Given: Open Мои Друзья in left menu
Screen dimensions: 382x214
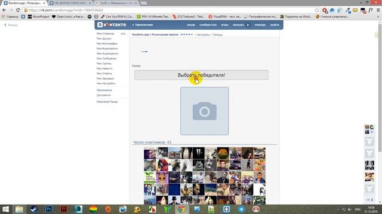Looking at the screenshot, I should pos(104,39).
